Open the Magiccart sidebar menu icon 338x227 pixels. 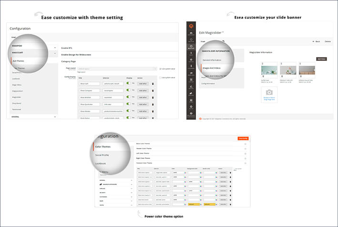(x=191, y=48)
